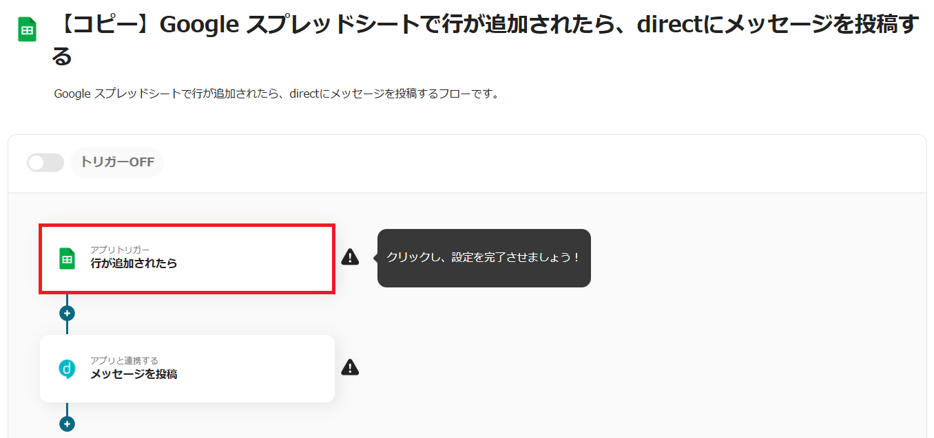Click warning icon next to メッセージを投稿

350,368
